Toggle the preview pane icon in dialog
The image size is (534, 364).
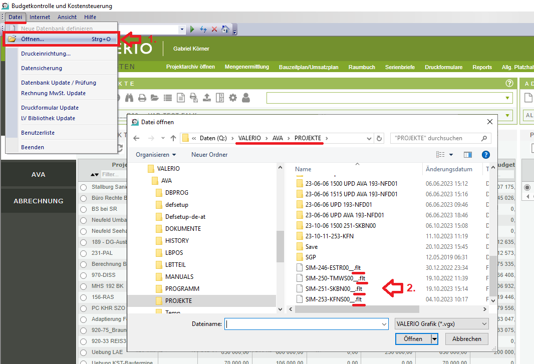point(468,155)
